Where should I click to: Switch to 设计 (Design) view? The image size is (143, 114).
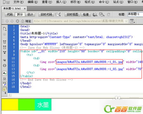click(x=30, y=15)
